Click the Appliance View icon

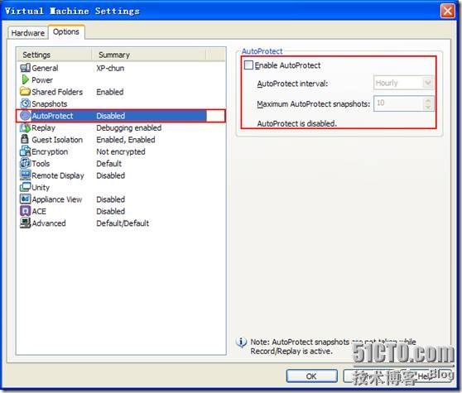point(25,199)
